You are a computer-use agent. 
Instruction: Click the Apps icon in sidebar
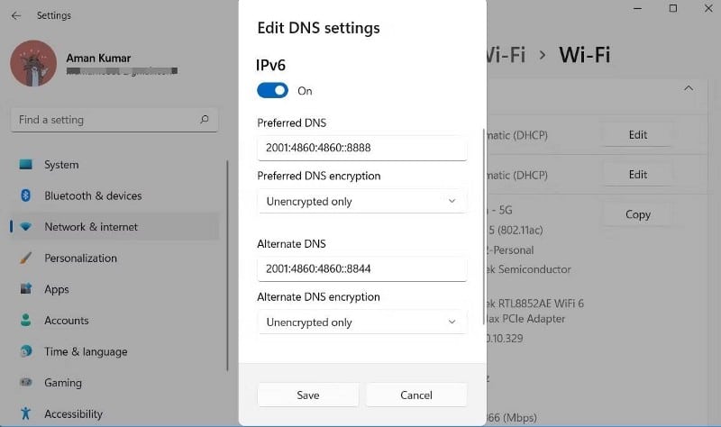[26, 288]
